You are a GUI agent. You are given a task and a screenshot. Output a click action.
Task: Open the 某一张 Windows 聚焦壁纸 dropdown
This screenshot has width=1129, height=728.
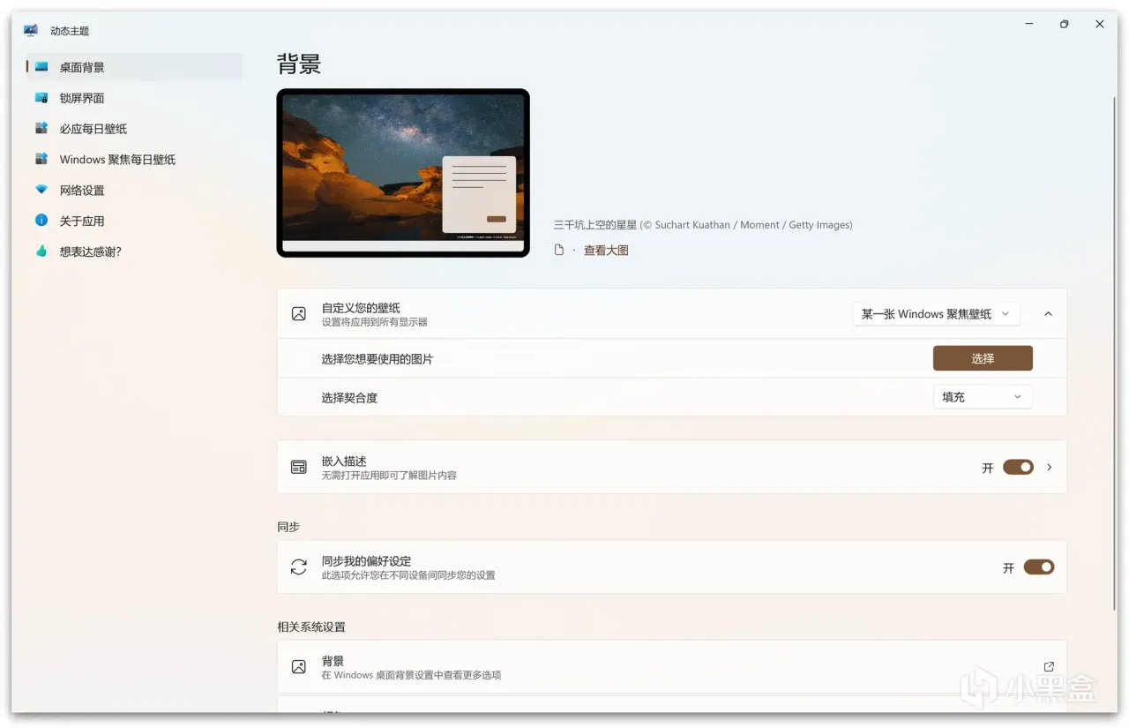(x=937, y=314)
